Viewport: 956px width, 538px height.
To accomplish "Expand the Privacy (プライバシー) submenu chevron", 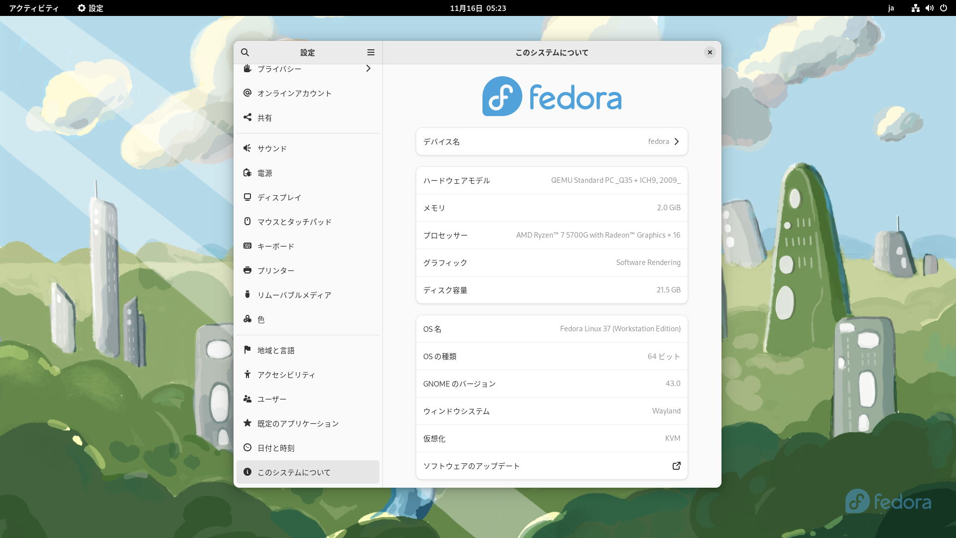I will 368,69.
